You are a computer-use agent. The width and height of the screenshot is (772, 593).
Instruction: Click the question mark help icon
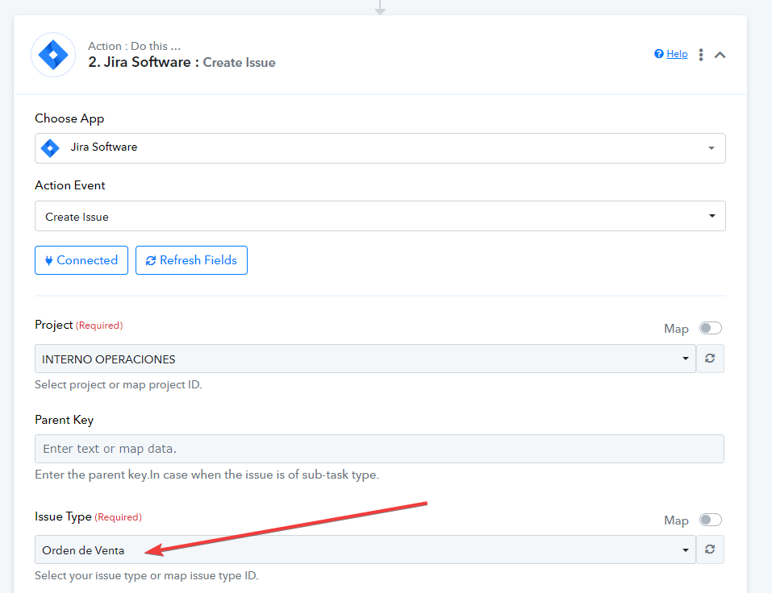coord(659,54)
